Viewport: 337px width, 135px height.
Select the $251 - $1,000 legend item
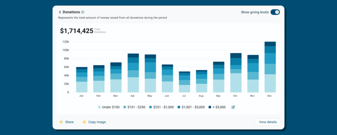(161, 107)
